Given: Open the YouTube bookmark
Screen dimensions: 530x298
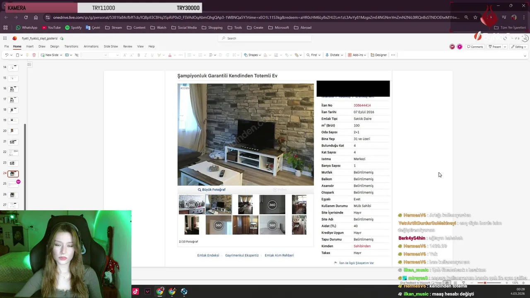Looking at the screenshot, I should pyautogui.click(x=51, y=28).
